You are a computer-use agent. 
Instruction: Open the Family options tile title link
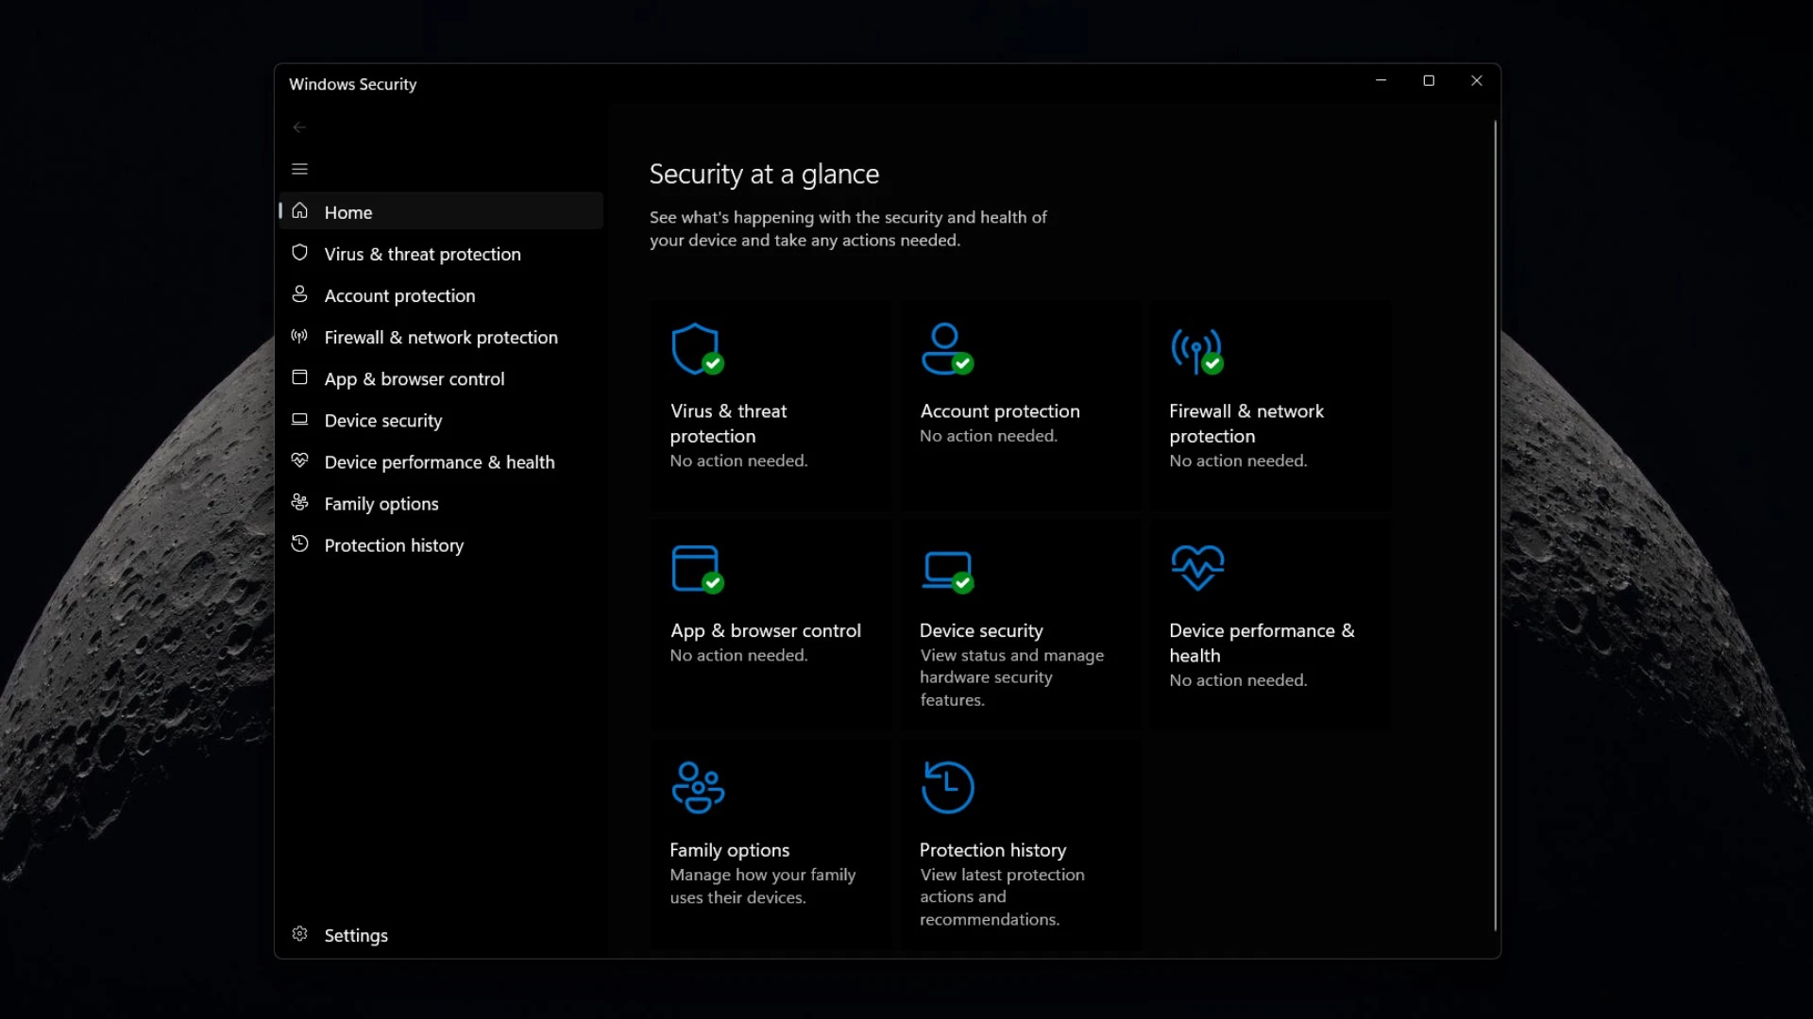pos(729,850)
